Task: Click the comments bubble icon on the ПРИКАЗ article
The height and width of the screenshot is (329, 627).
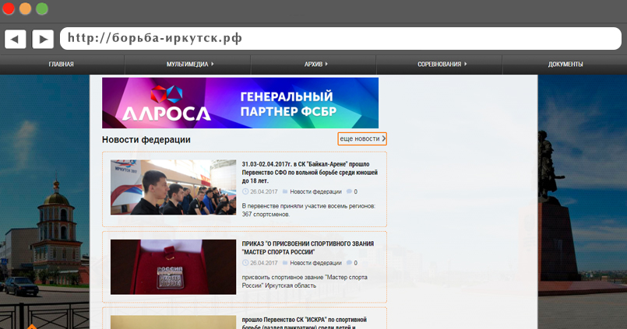Action: pos(349,263)
